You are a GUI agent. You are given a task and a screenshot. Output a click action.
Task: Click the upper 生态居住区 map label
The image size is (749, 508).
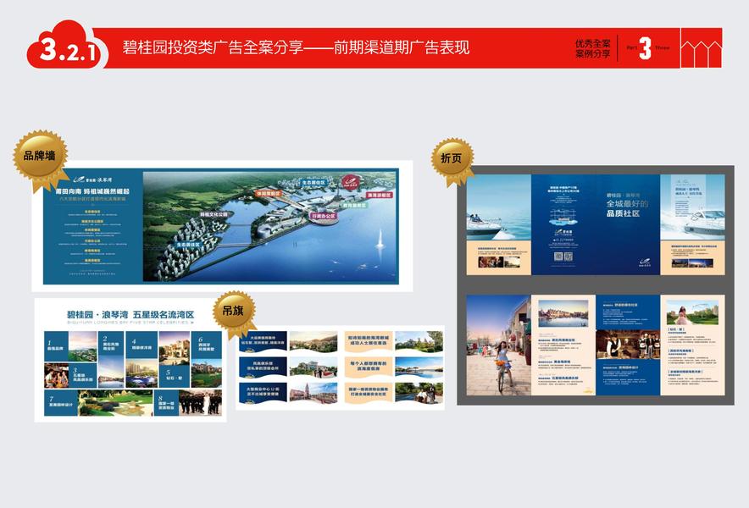[x=313, y=183]
